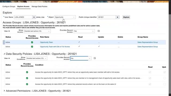
Task: Click the Read column header in Data Security Policies
Action: tap(150, 67)
